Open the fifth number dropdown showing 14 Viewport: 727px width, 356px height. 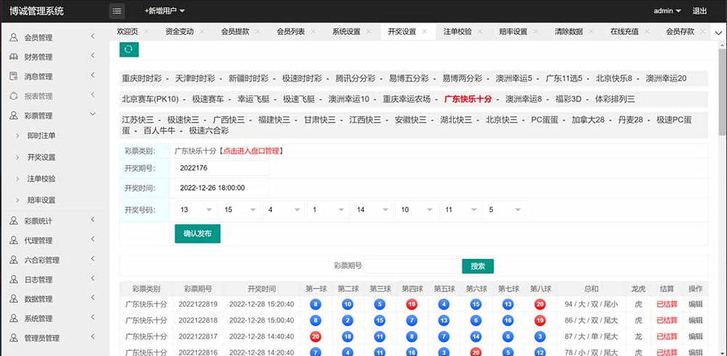tap(372, 210)
